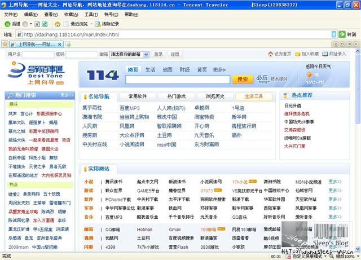Expand 更多 search categories arrow
The image size is (361, 260).
point(219,70)
